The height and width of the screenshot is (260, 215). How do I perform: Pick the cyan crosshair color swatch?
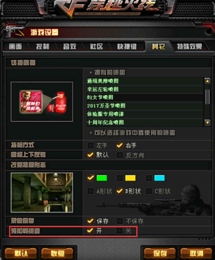pyautogui.click(x=159, y=178)
